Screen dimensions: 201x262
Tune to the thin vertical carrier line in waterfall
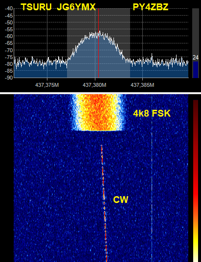pyautogui.click(x=152, y=178)
